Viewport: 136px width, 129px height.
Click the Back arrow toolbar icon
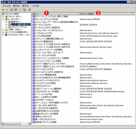tap(3, 10)
